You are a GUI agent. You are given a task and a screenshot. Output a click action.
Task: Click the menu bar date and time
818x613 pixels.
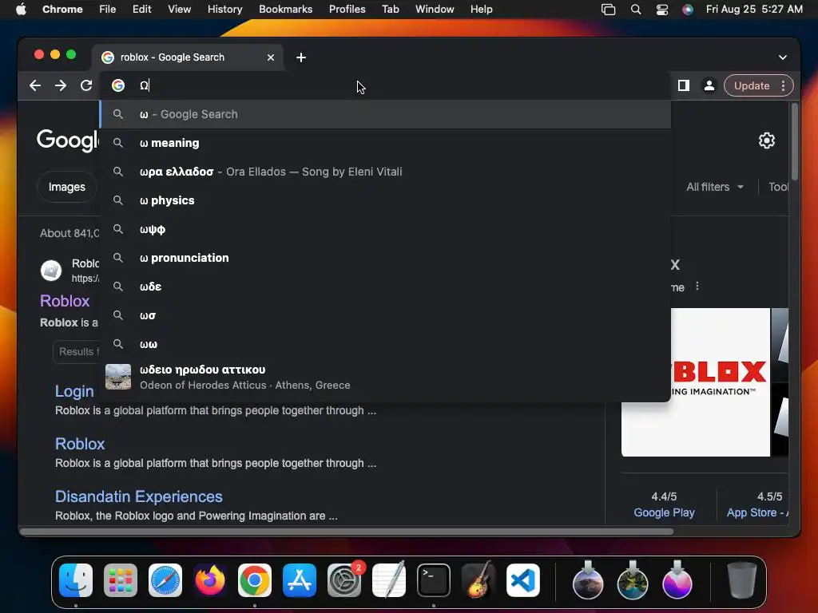coord(754,10)
